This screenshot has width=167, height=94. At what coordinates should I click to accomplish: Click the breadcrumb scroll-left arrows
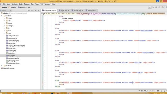[x=42, y=14]
